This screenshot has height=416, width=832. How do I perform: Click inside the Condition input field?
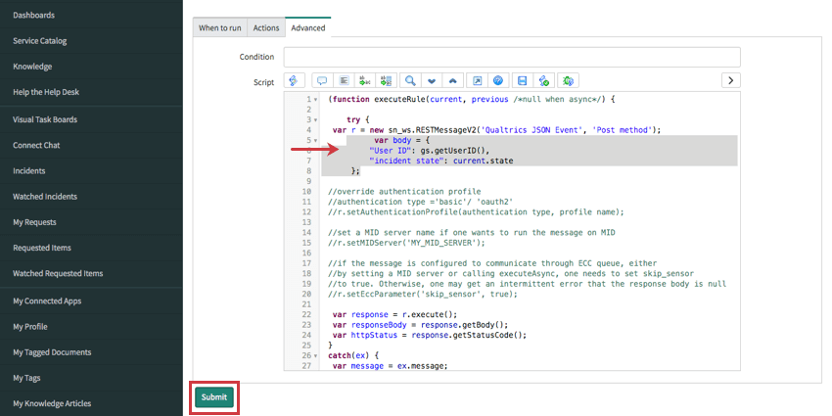pyautogui.click(x=511, y=57)
